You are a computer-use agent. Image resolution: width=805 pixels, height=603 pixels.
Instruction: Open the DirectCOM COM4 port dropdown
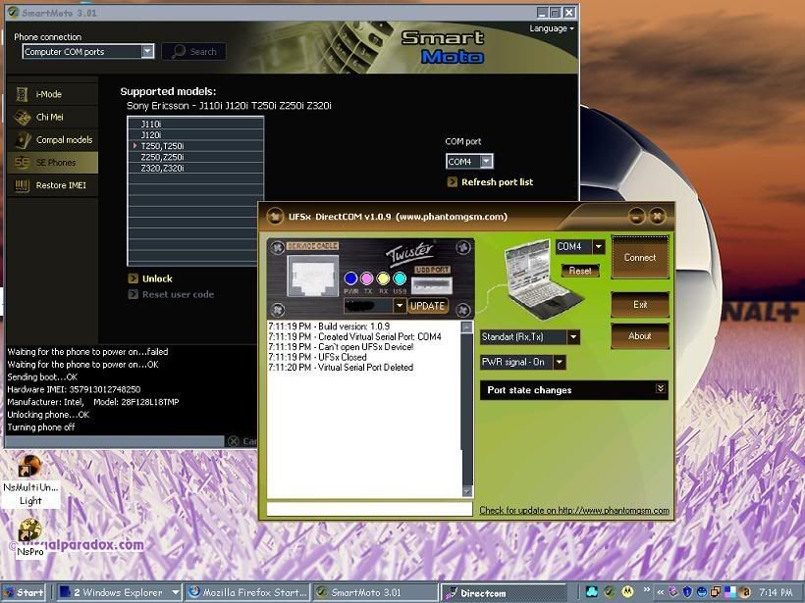click(599, 247)
